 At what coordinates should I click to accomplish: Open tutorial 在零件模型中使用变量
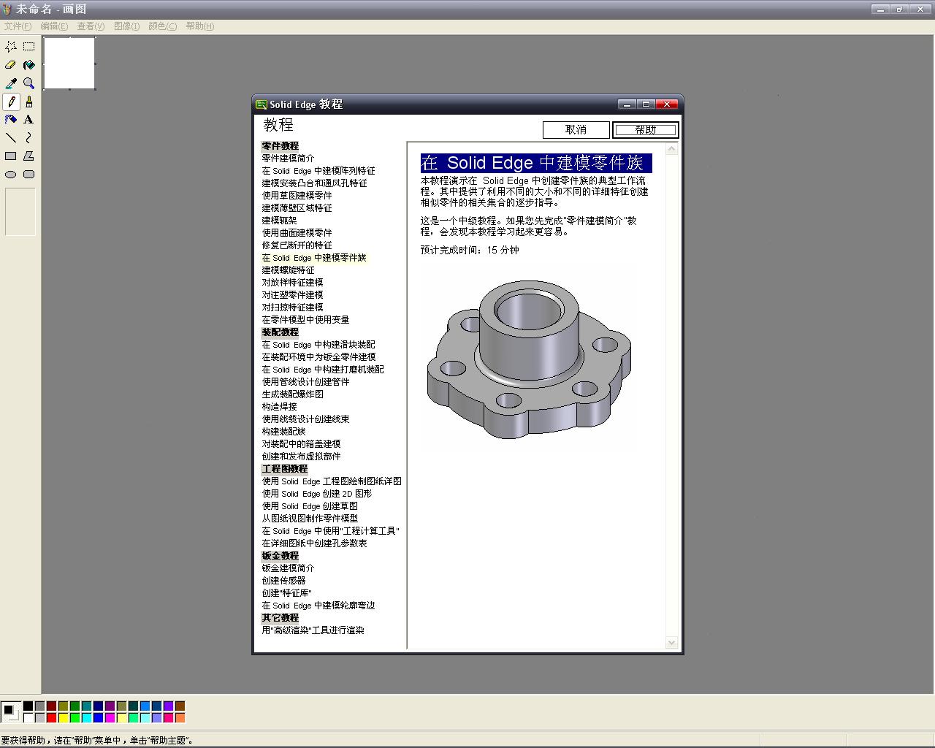point(305,320)
